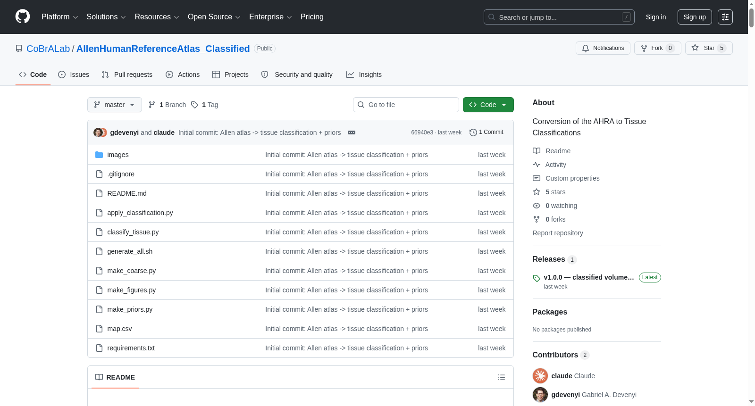Screen dimensions: 755x406
Task: Expand the commit message ellipsis
Action: (x=352, y=133)
